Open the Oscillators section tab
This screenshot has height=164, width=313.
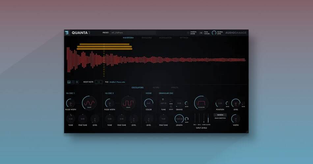pos(137,88)
